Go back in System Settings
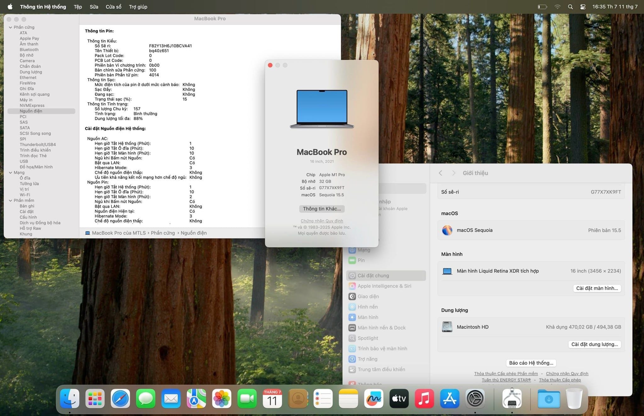Screen dimensions: 644x416 (441, 173)
